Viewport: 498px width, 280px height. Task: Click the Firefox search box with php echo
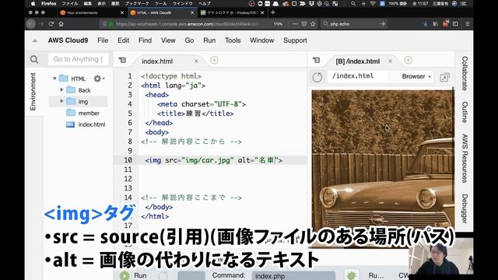pyautogui.click(x=353, y=24)
